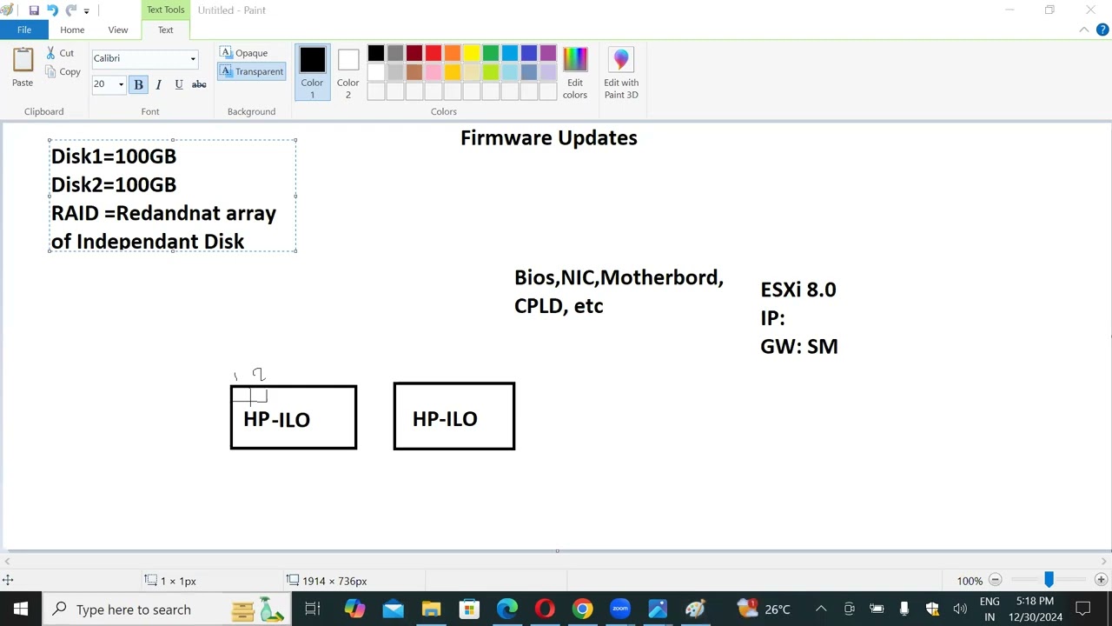
Task: Open Customize Quick Access Toolbar dropdown
Action: (x=86, y=11)
